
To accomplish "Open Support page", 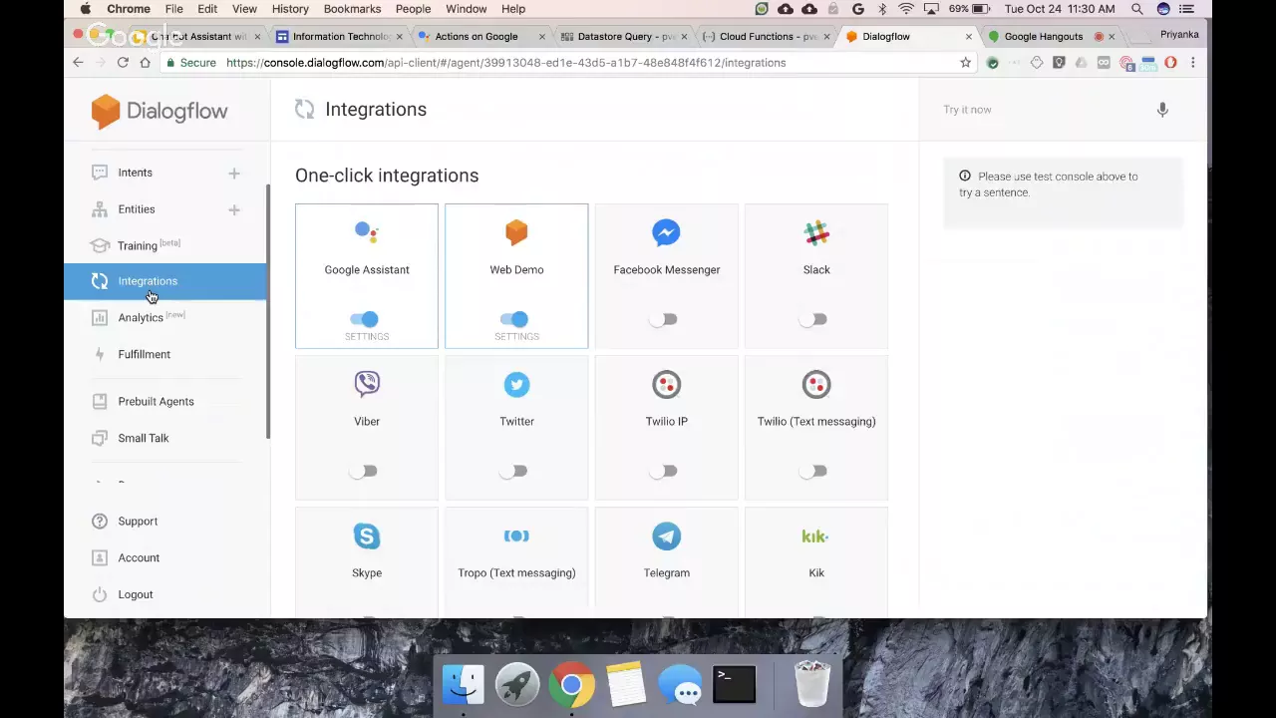I will coord(138,521).
